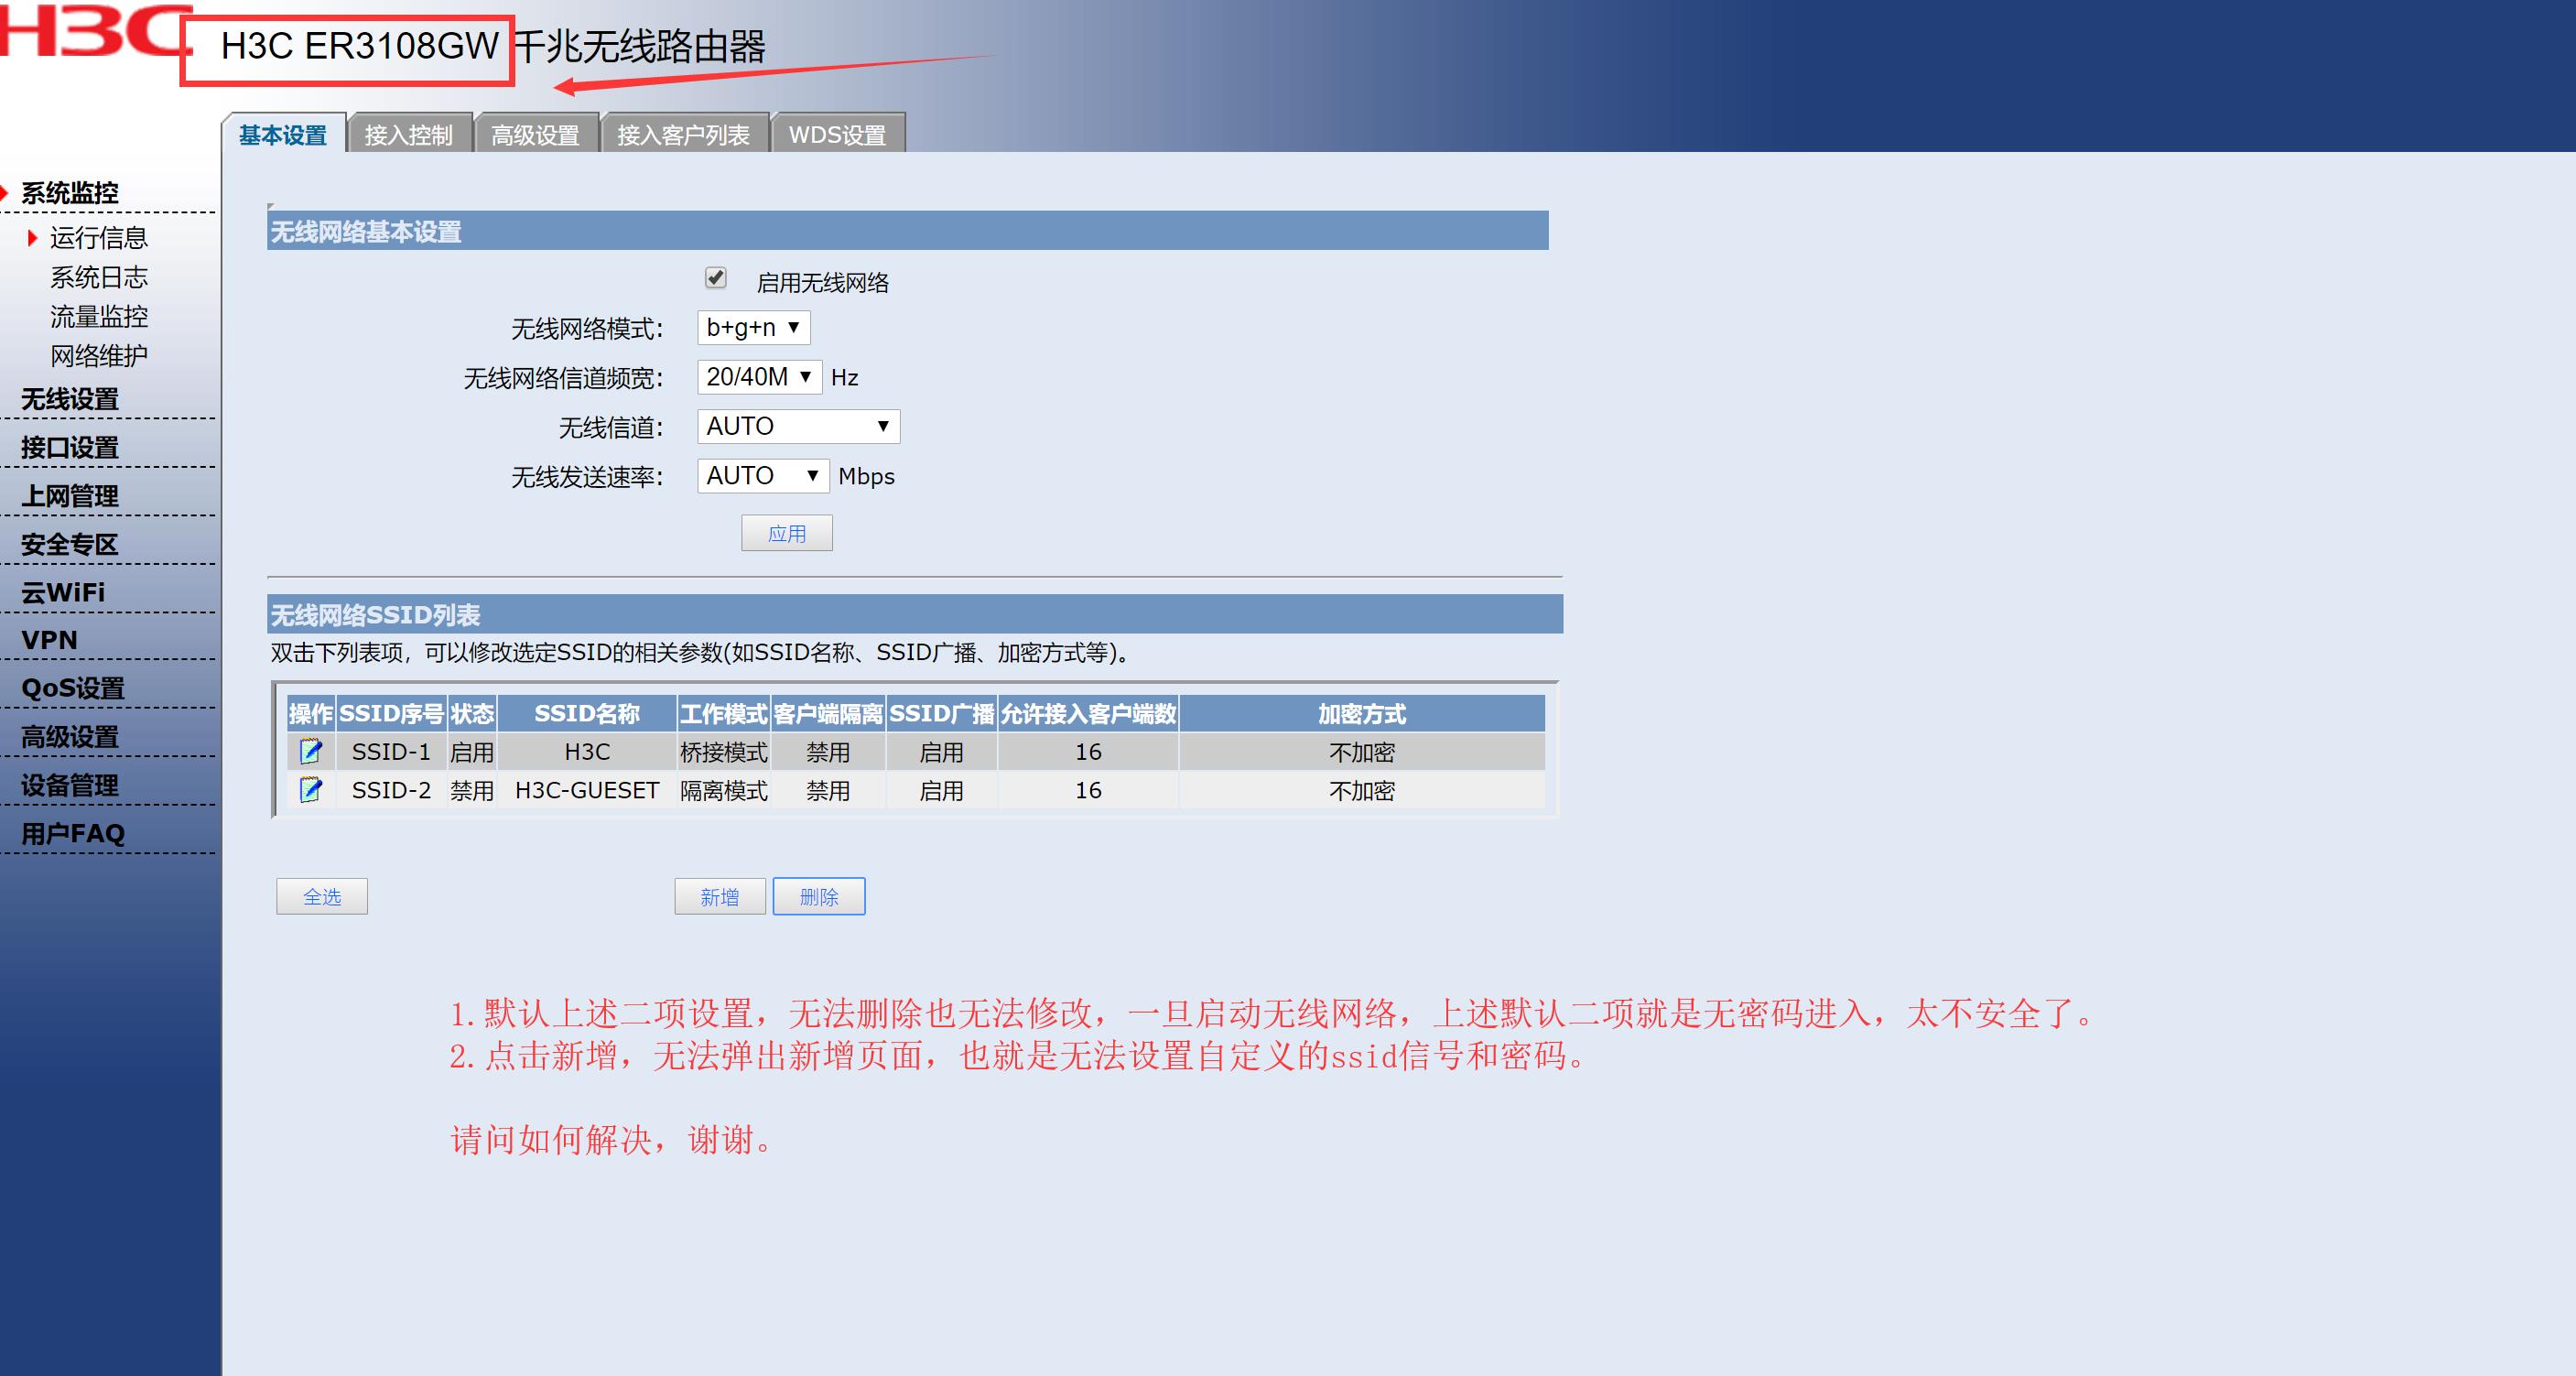Open the VPN sidebar menu

coord(49,640)
